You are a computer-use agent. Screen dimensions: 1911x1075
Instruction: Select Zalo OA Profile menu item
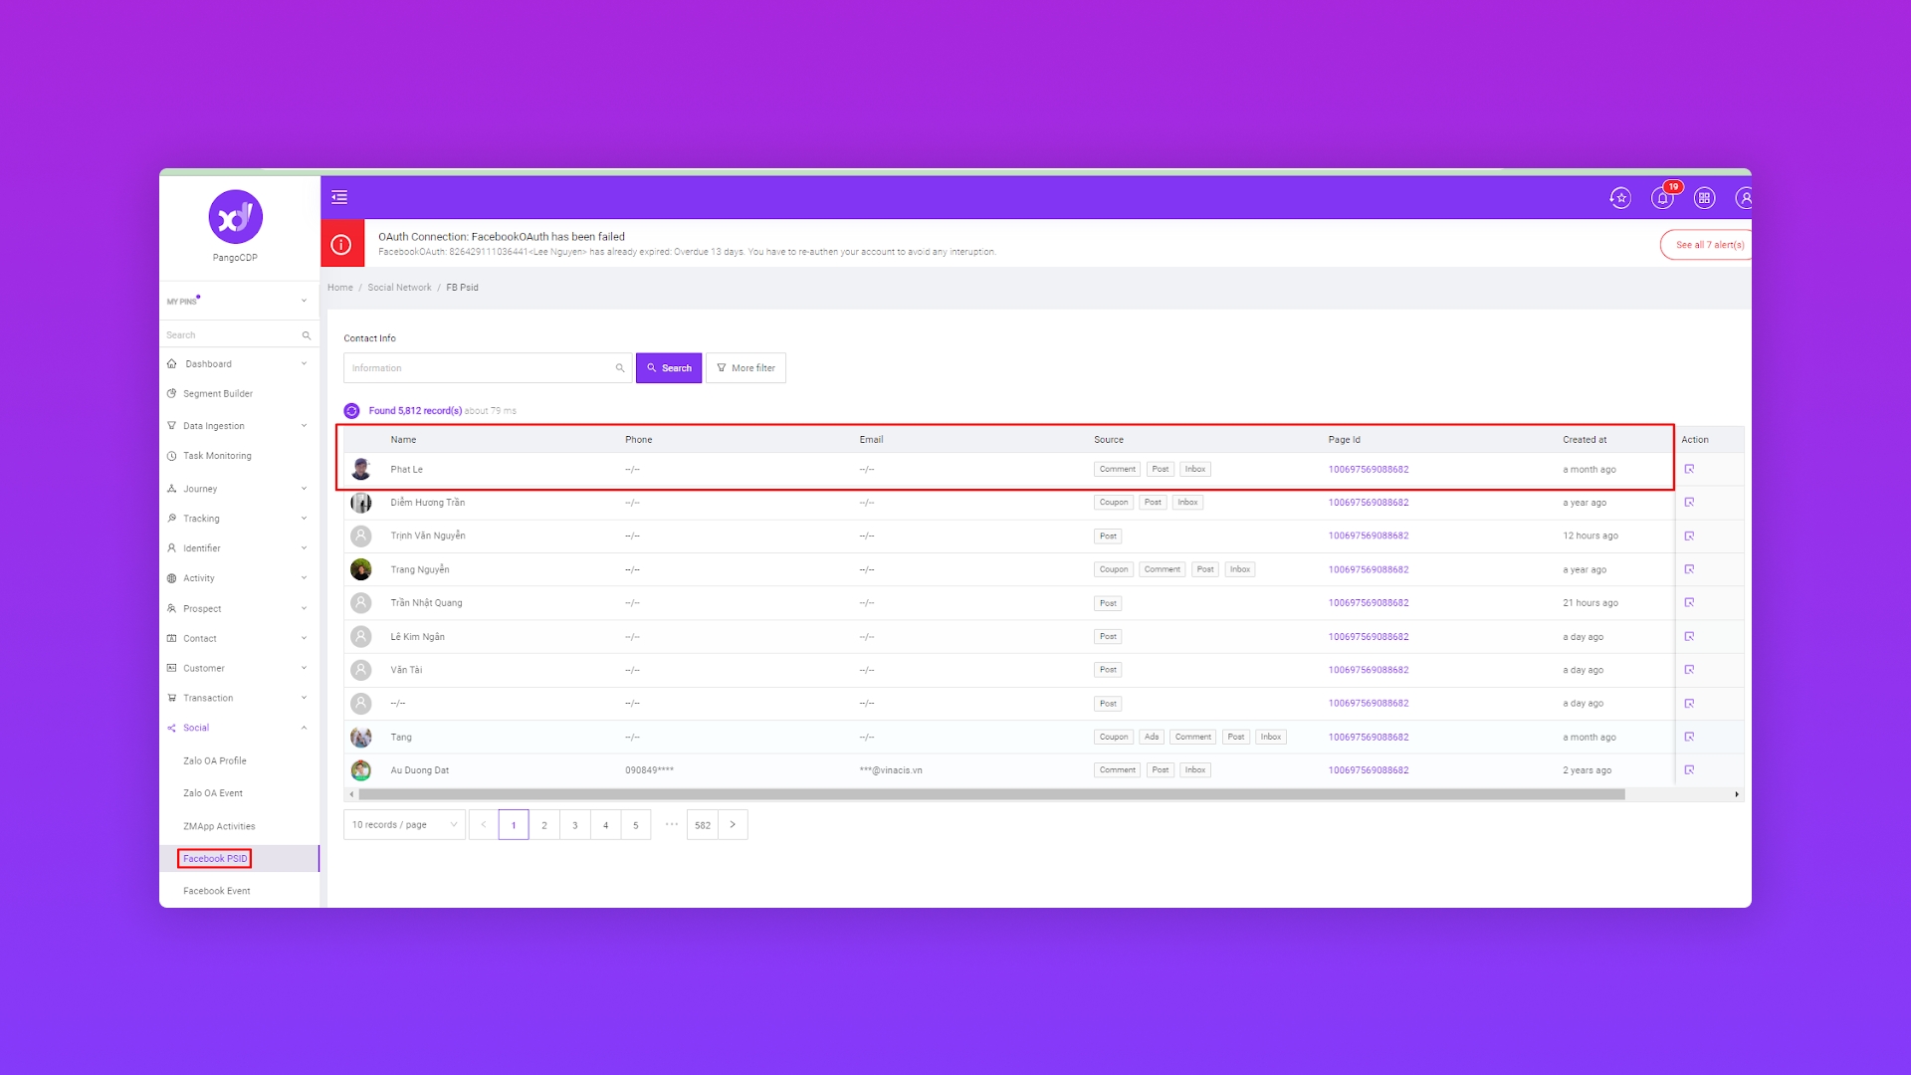tap(214, 760)
